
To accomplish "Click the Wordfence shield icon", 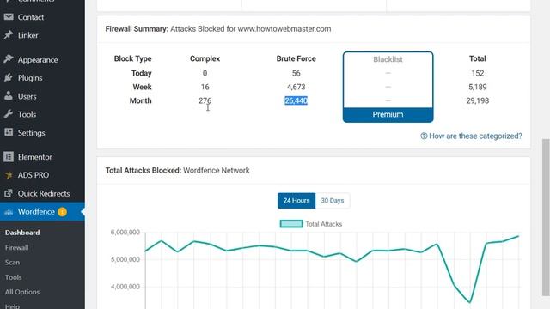I will click(9, 212).
